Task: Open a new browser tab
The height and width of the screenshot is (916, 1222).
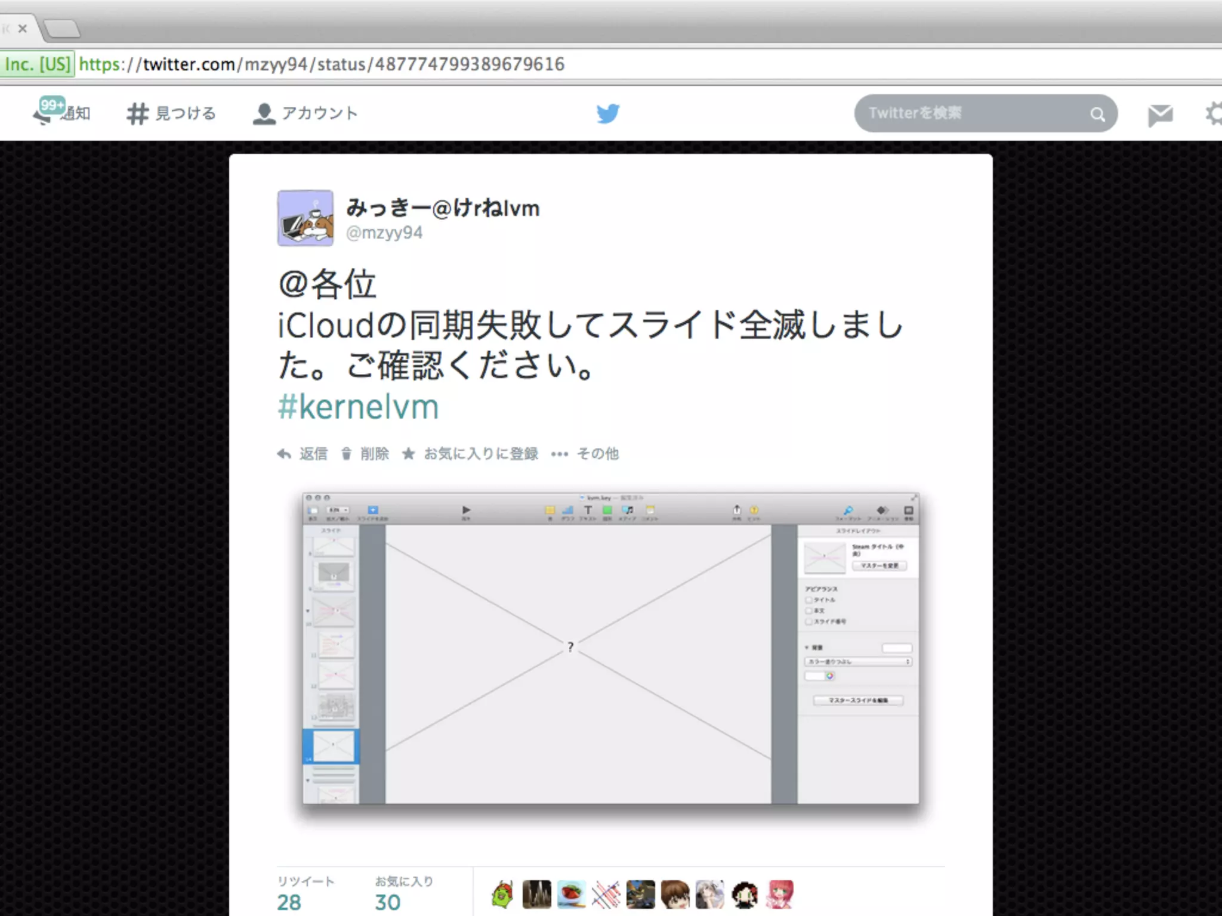Action: click(x=62, y=28)
